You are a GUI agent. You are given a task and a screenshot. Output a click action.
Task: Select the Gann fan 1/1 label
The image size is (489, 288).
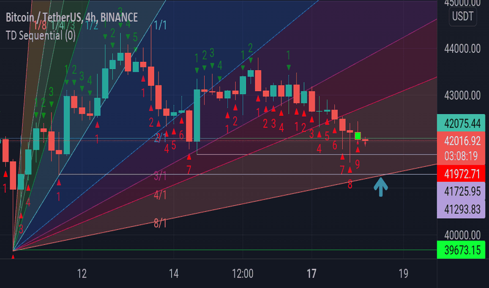click(x=161, y=25)
